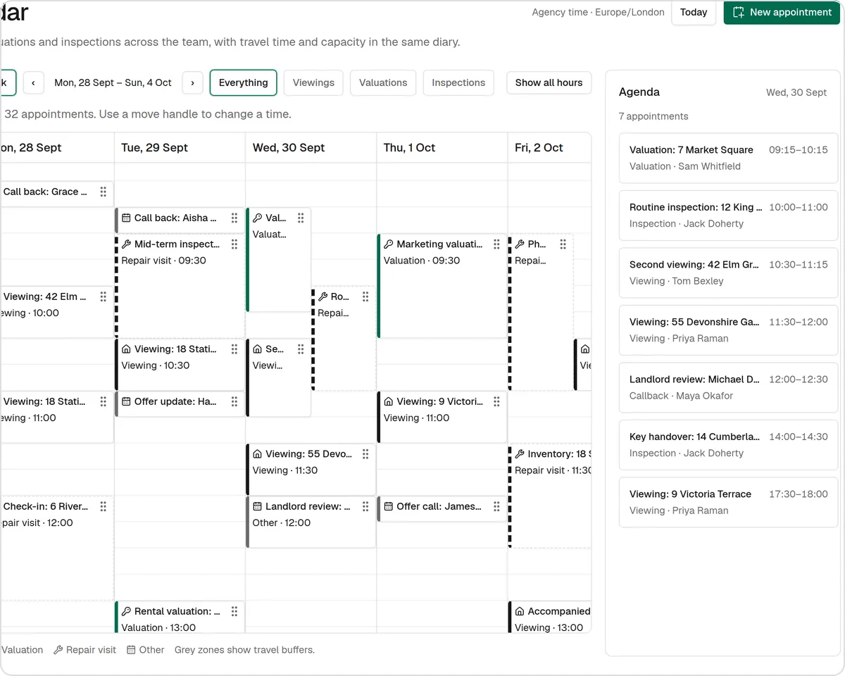This screenshot has width=845, height=676.
Task: Open agenda item Second viewing: 42 Elm
Action: (x=729, y=273)
